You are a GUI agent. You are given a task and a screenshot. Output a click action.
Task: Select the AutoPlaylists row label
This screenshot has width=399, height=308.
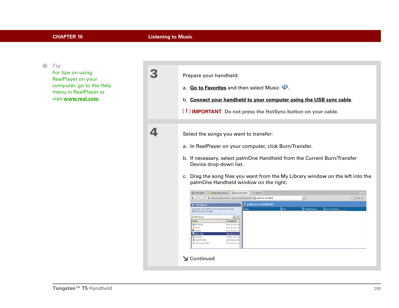coord(201,240)
